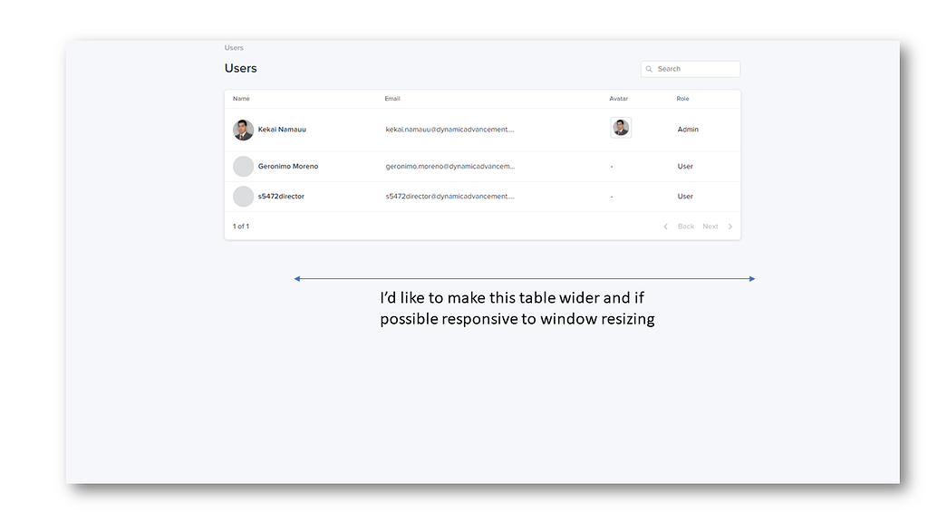Click s5472director's blank avatar circle
Image resolution: width=928 pixels, height=522 pixels.
[x=243, y=196]
